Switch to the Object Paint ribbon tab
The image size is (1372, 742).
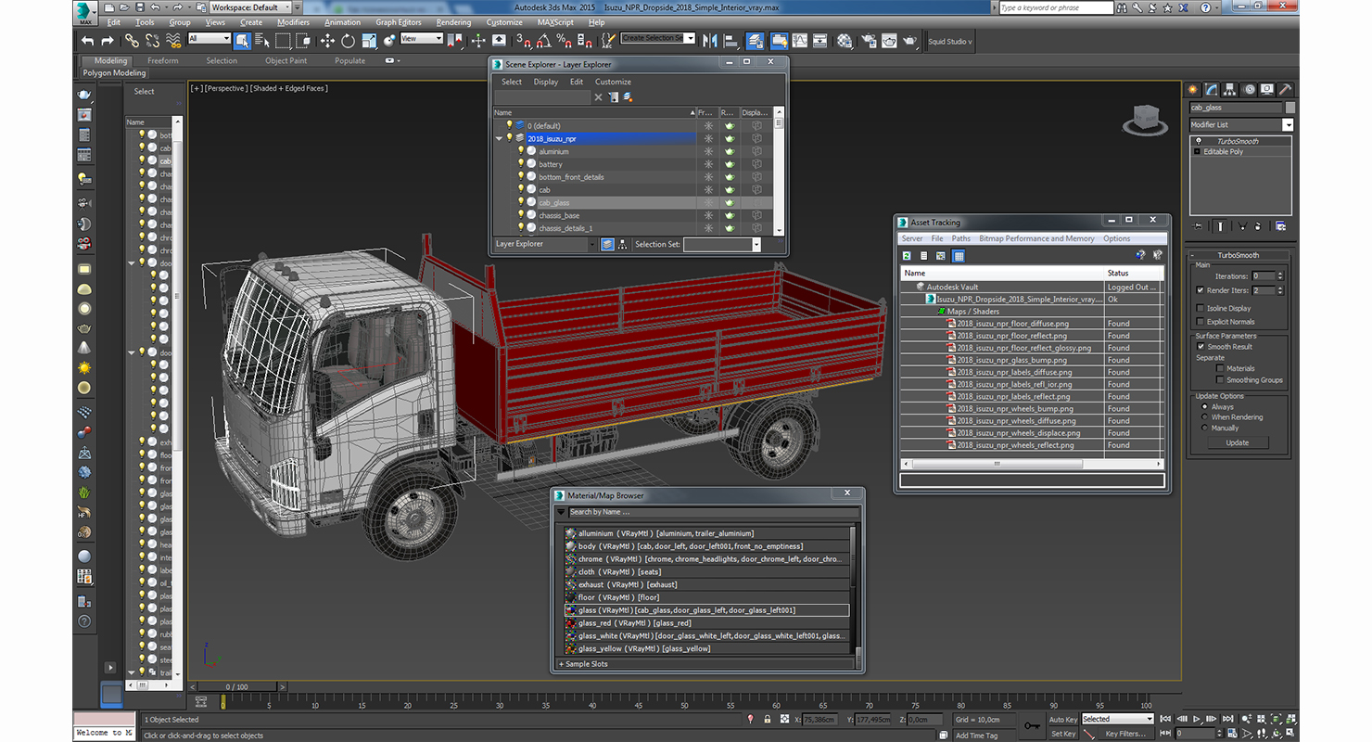click(286, 60)
